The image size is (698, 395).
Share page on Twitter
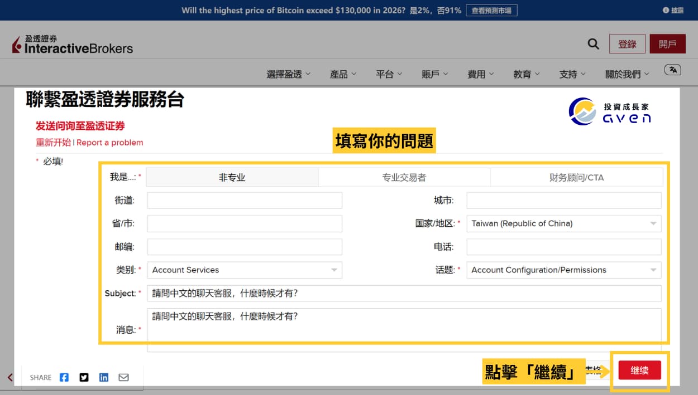point(84,377)
